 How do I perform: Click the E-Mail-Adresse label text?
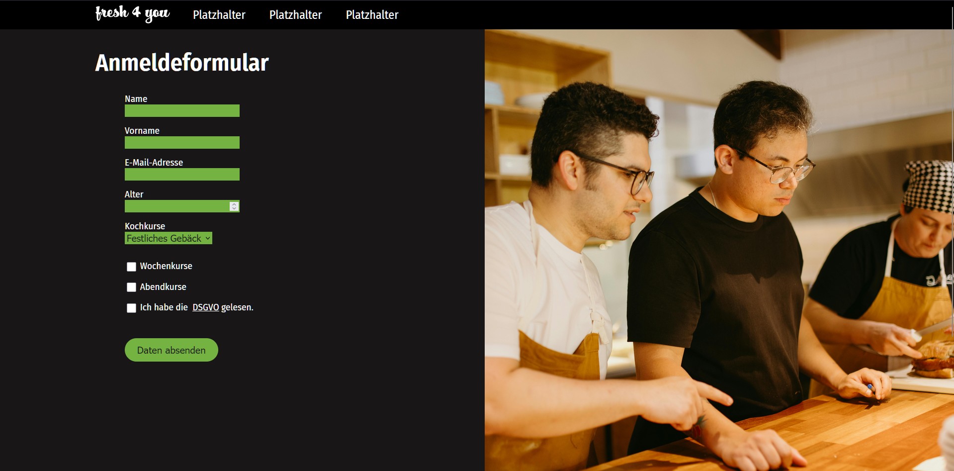click(154, 162)
